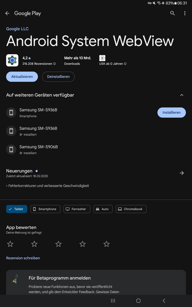
Task: Open the Rezension schreiben link
Action: (23, 258)
